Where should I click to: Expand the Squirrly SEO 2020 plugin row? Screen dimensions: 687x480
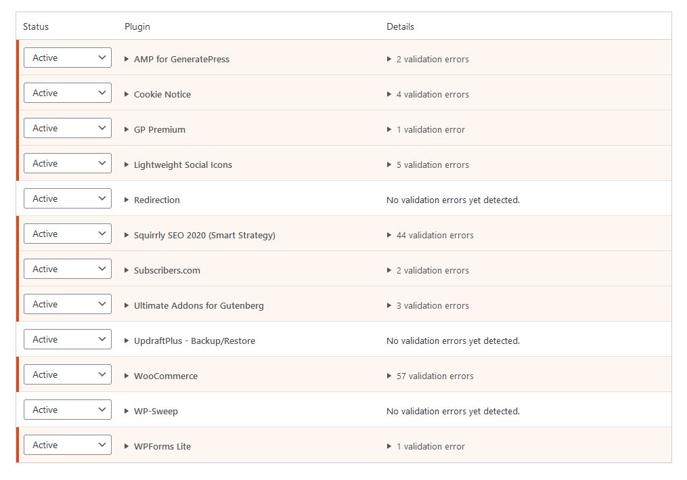(200, 236)
